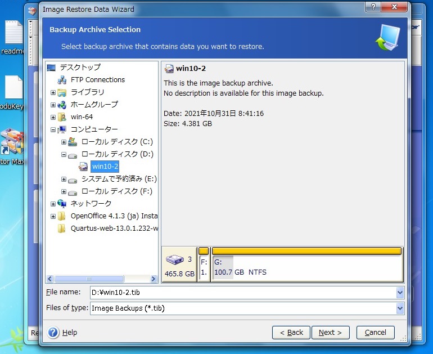This screenshot has height=354, width=433.
Task: Collapse the ローカル ディスク (D:) node
Action: pyautogui.click(x=64, y=154)
